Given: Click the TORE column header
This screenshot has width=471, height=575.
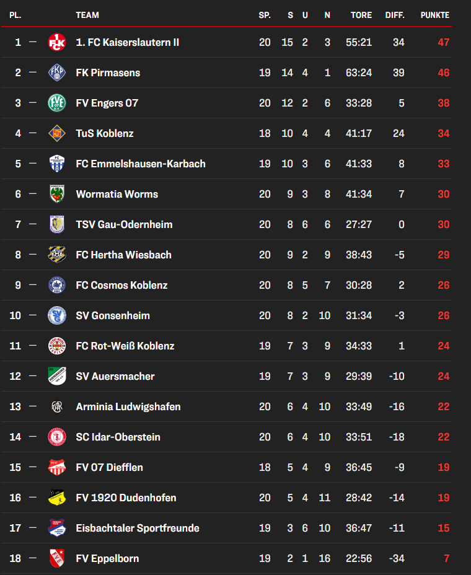Looking at the screenshot, I should tap(361, 15).
